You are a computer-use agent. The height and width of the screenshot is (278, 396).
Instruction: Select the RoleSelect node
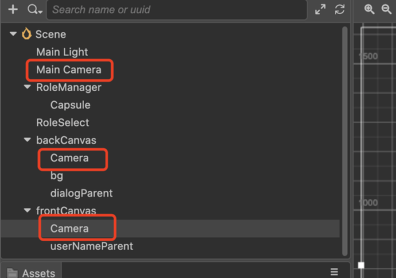point(63,123)
